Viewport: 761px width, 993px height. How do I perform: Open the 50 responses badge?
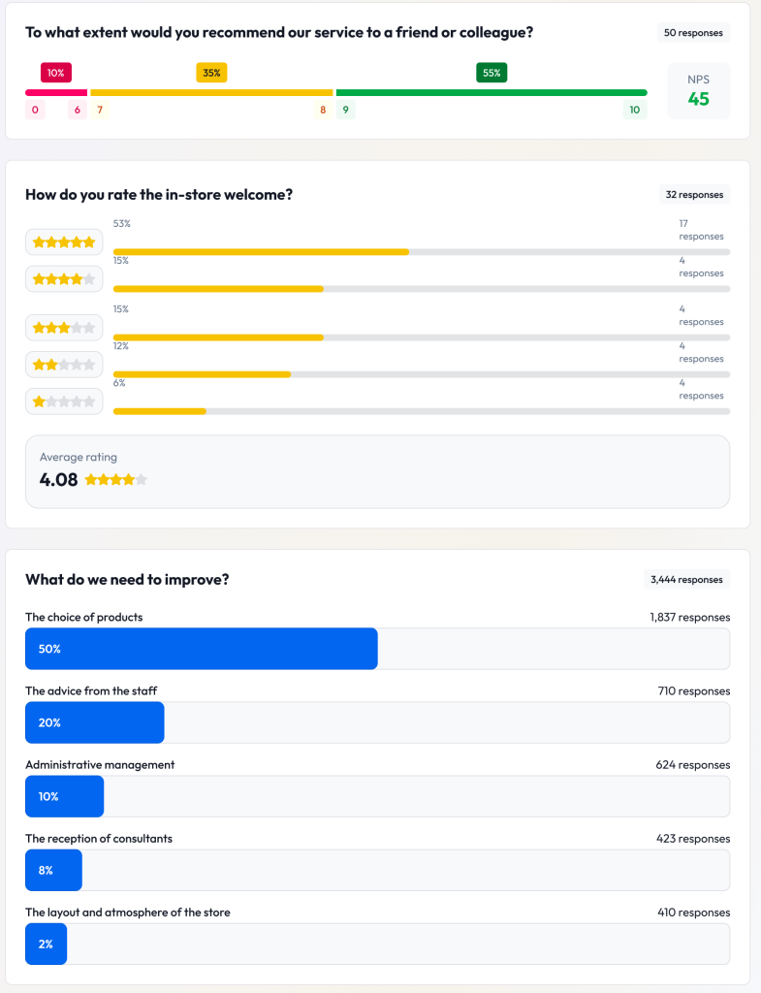pyautogui.click(x=693, y=32)
